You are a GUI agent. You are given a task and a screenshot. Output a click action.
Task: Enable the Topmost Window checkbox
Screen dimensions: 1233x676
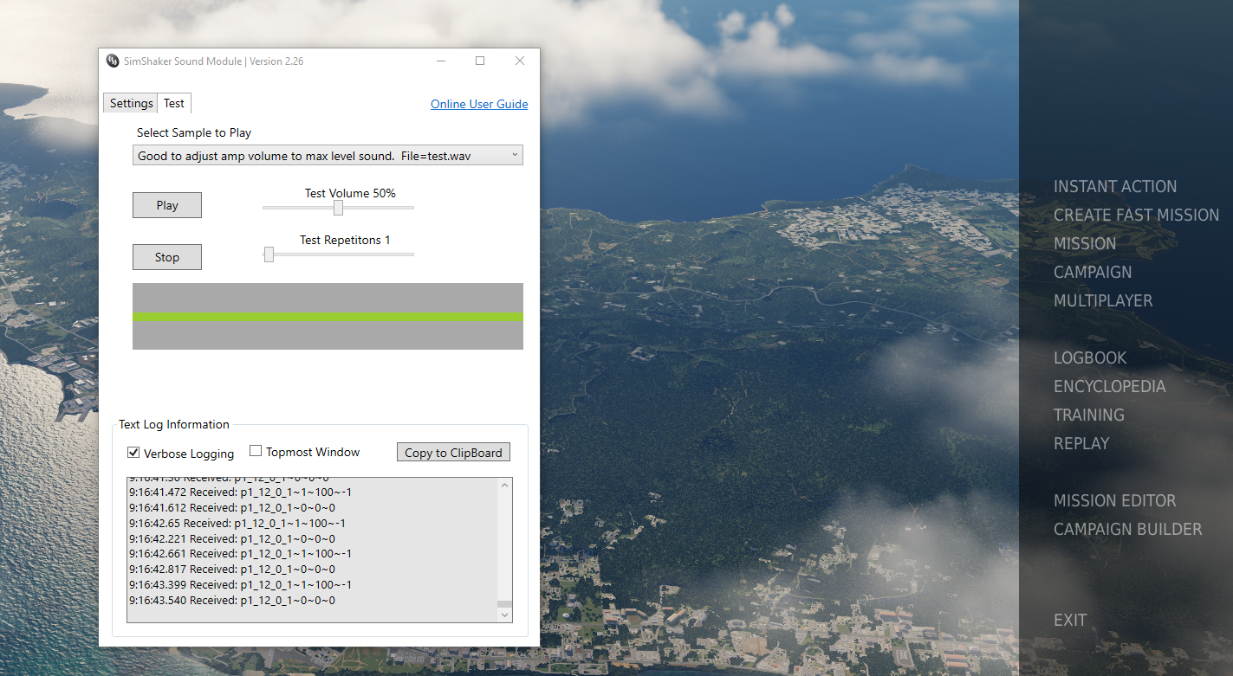tap(256, 451)
